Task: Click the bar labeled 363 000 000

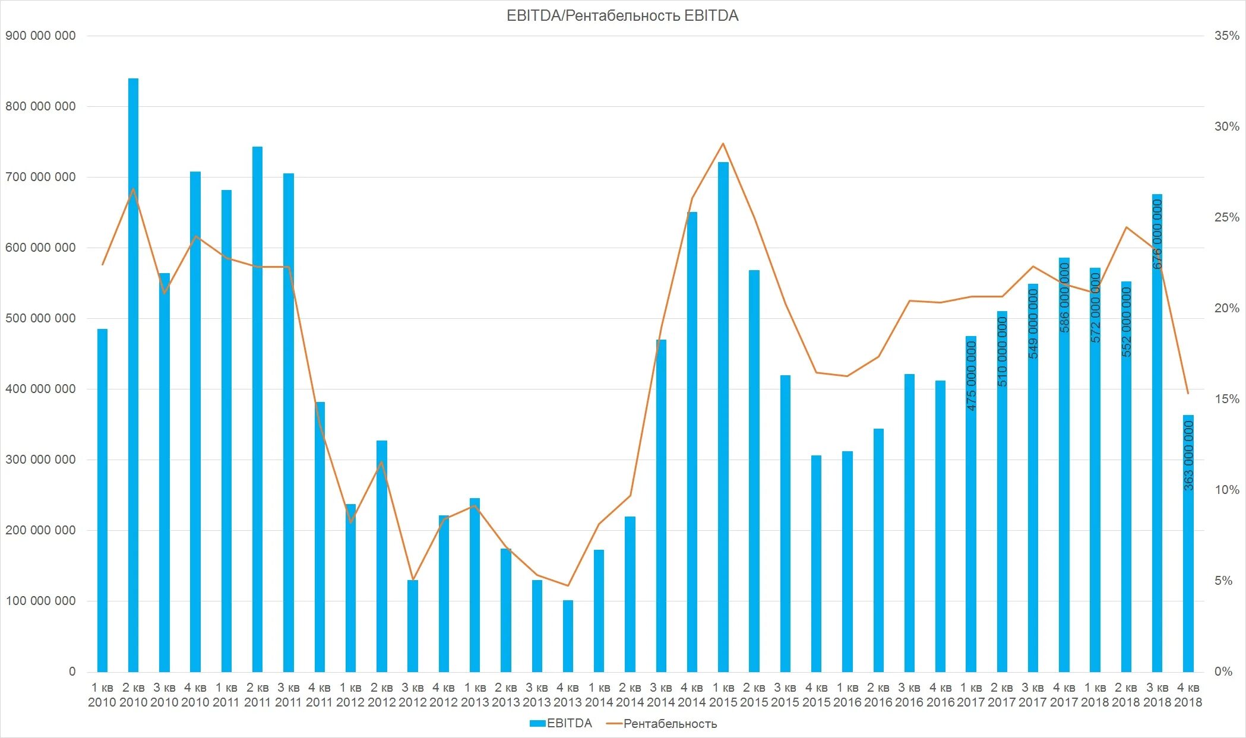Action: point(1188,582)
